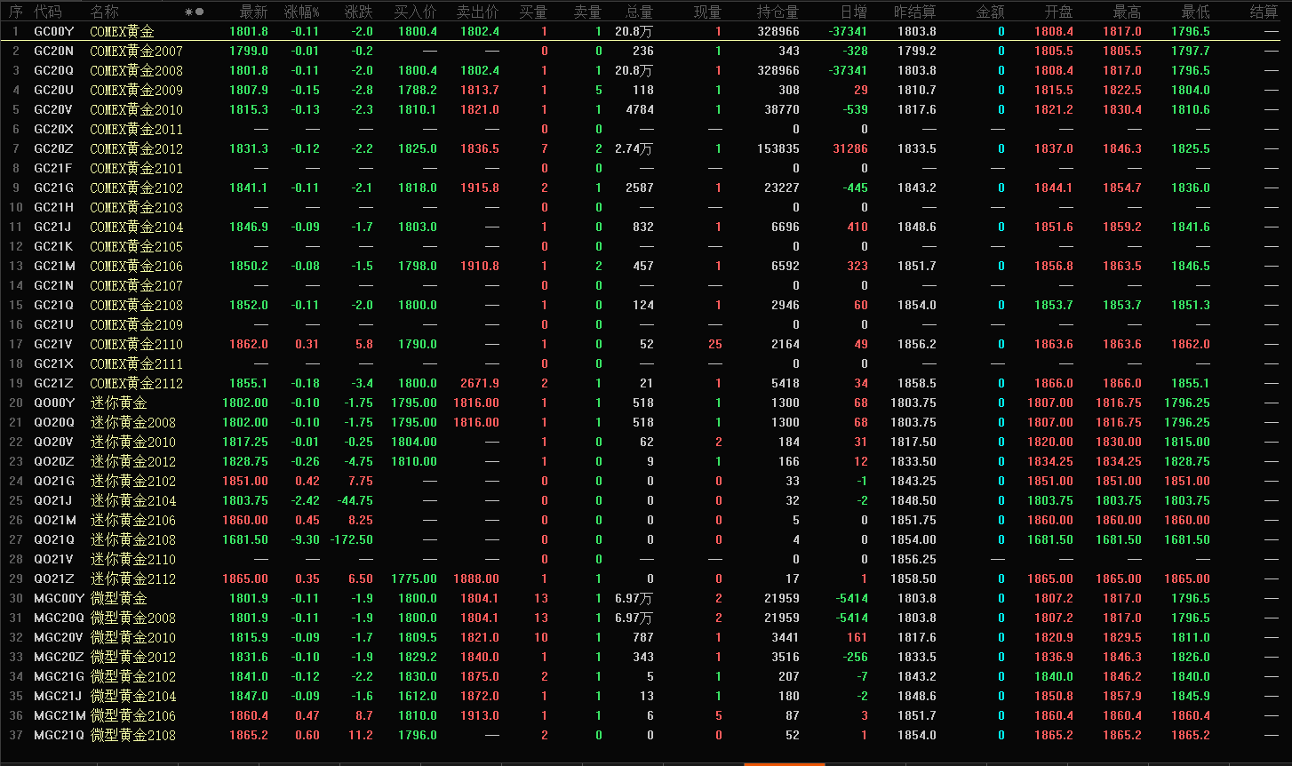The height and width of the screenshot is (766, 1292).
Task: Click the code GC21F
Action: pyautogui.click(x=53, y=168)
